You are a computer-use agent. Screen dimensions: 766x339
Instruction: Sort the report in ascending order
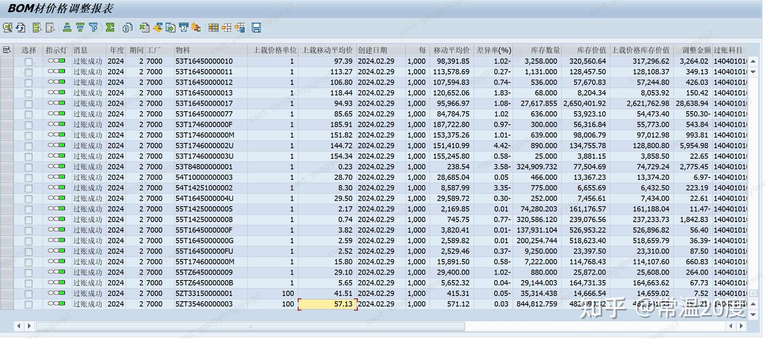coord(66,28)
